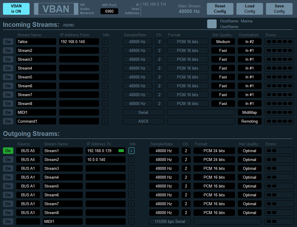Change Talkie destination In #2

(249, 42)
